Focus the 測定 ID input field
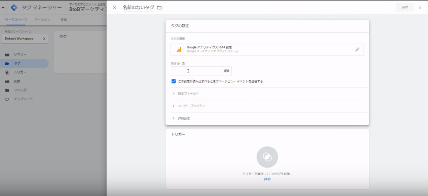428x196 pixels. (196, 71)
